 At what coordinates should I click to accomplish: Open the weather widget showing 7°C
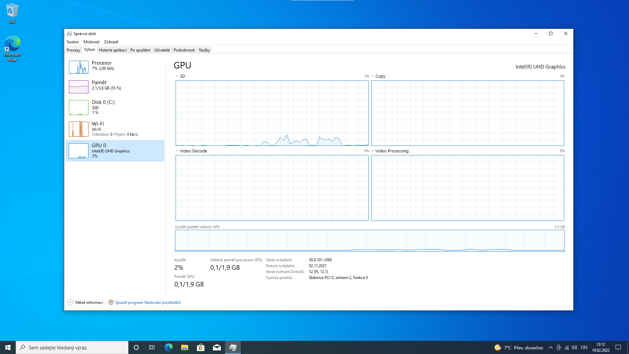point(519,347)
